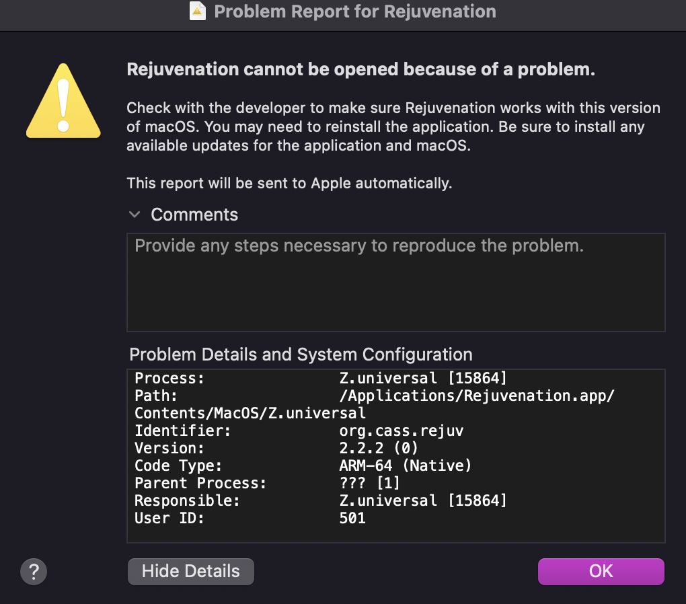The width and height of the screenshot is (686, 604).
Task: Click the 'Check with the developer' paragraph
Action: (x=393, y=126)
